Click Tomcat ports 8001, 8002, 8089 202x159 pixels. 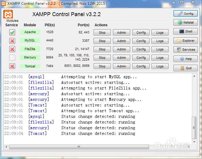click(x=77, y=66)
